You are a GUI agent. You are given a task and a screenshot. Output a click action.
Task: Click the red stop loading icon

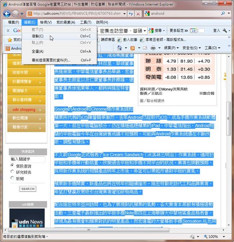tap(138, 14)
